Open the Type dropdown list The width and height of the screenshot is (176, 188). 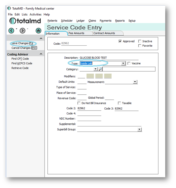pos(123,63)
